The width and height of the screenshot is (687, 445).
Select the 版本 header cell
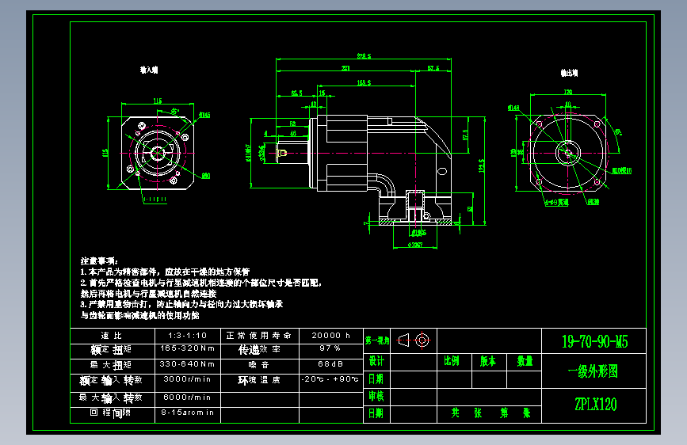coord(487,361)
